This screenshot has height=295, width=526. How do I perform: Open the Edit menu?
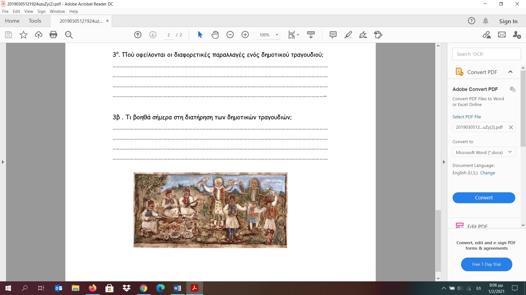click(16, 11)
